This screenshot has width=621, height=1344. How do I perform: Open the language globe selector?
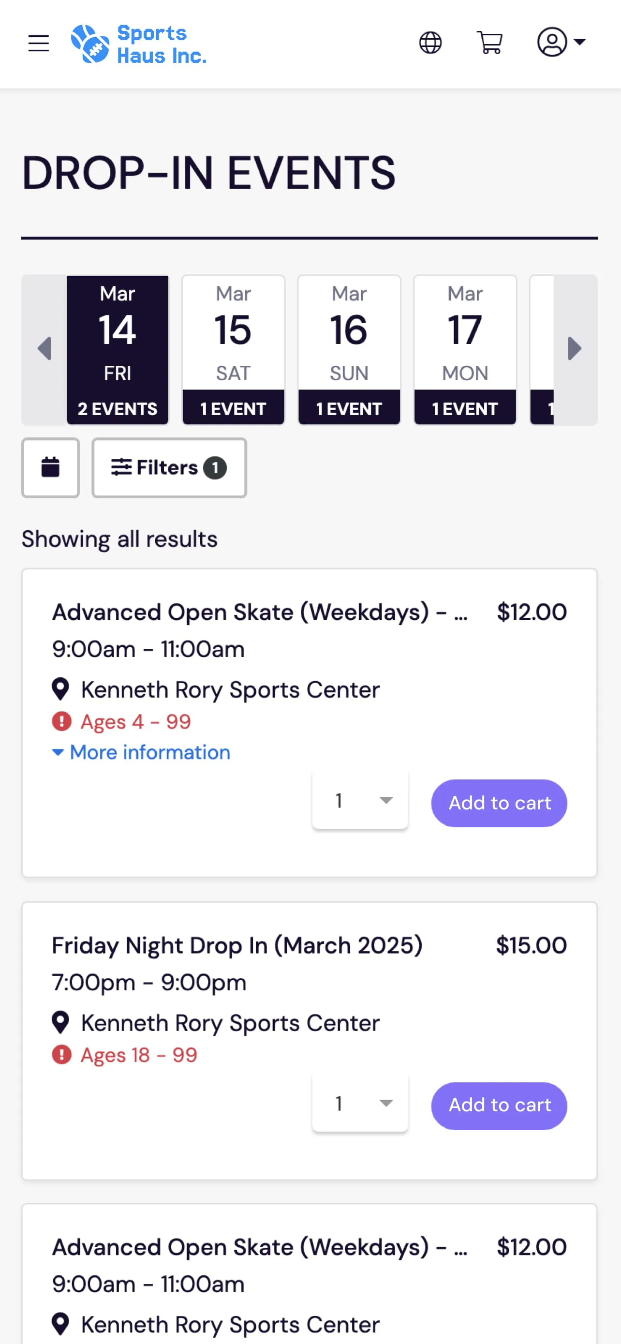[x=429, y=42]
